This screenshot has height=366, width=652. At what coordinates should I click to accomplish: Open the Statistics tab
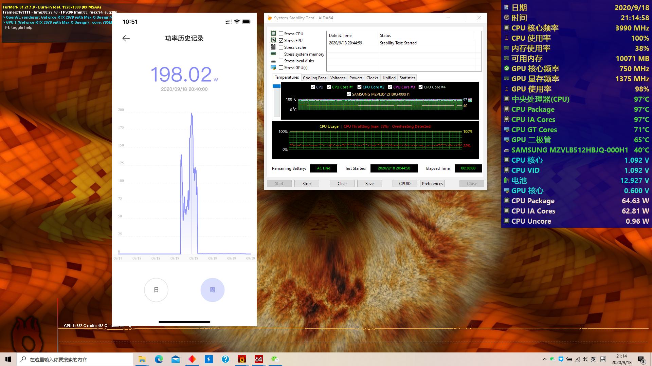(x=407, y=78)
